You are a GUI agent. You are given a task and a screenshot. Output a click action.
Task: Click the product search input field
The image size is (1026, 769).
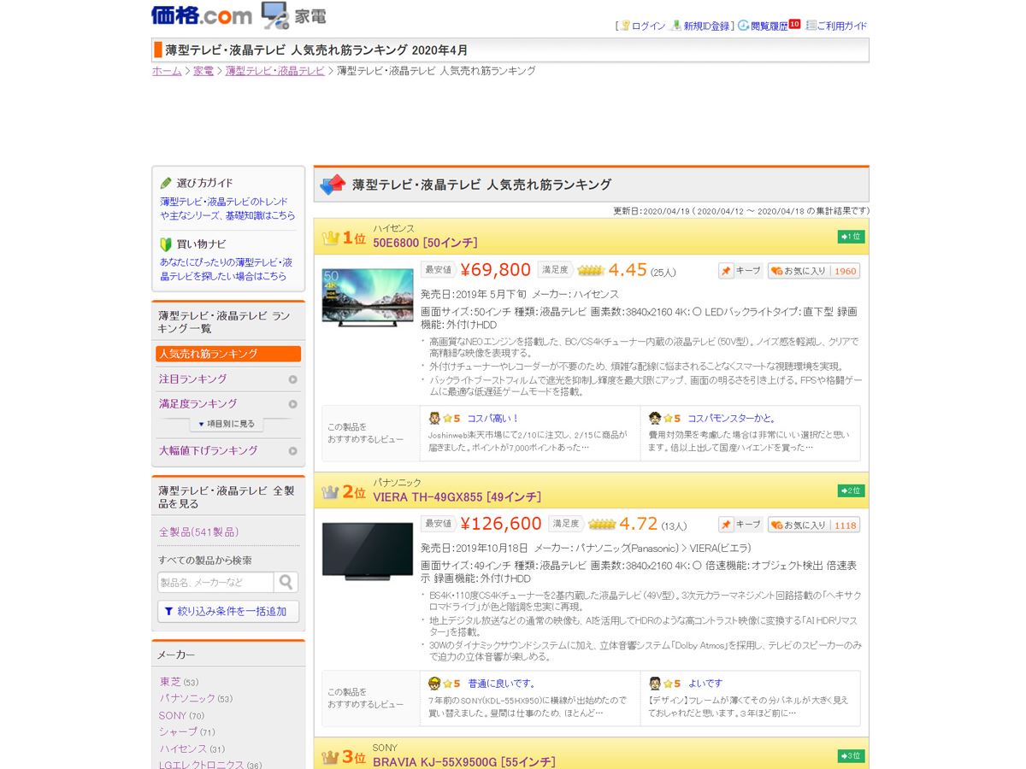(215, 582)
